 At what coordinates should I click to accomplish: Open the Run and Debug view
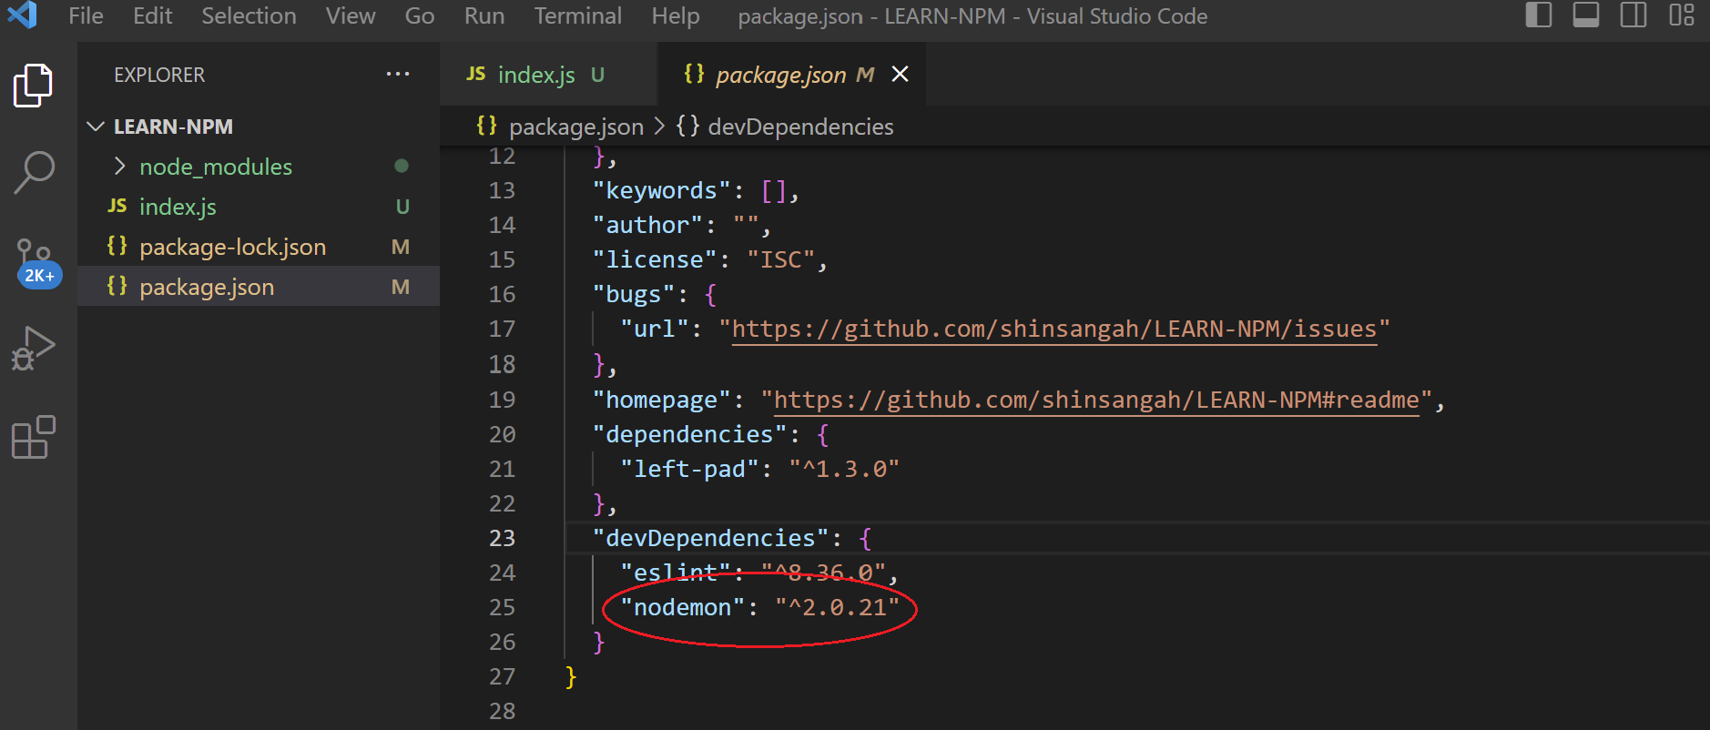pos(34,348)
